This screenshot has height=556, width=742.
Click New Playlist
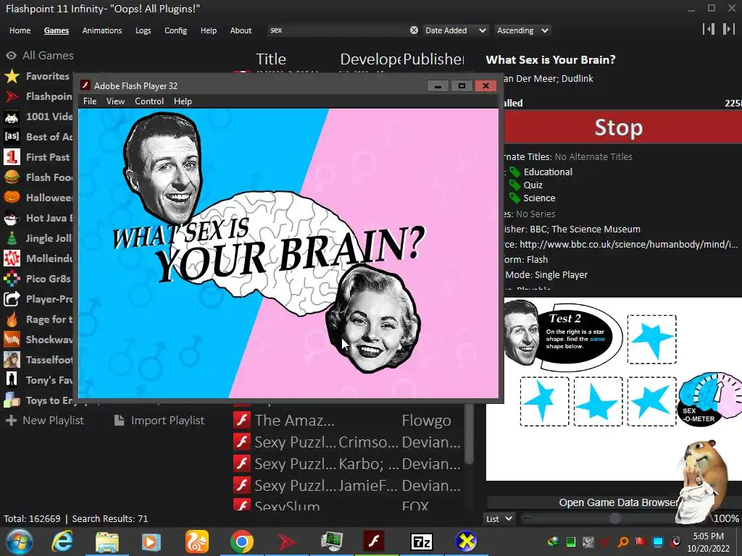click(45, 421)
